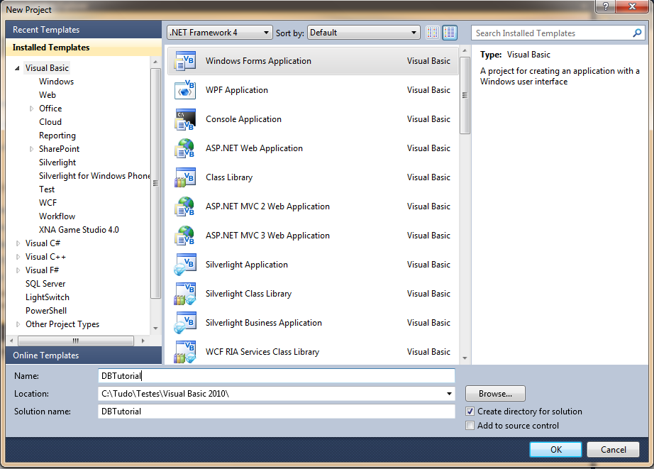This screenshot has width=654, height=469.
Task: Click the Browse button
Action: 494,393
